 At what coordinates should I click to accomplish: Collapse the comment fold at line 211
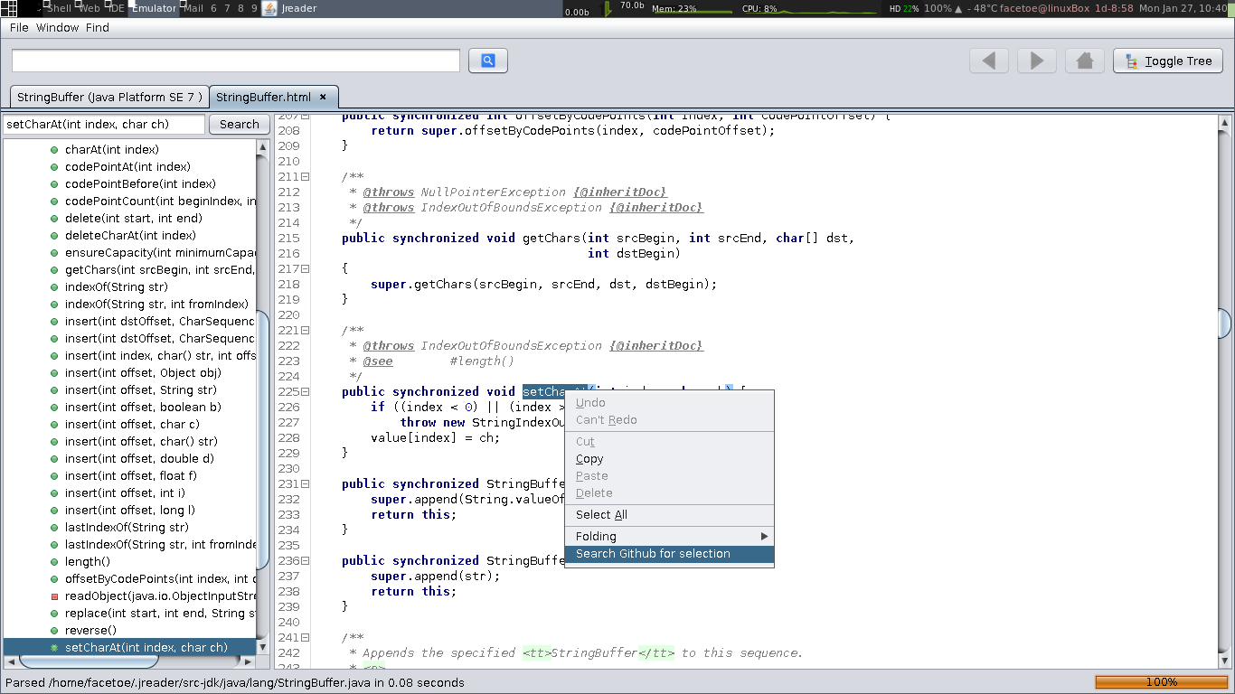click(x=306, y=177)
